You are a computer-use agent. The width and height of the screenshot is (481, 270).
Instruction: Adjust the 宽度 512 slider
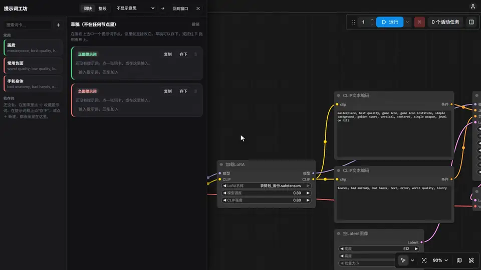coord(379,249)
